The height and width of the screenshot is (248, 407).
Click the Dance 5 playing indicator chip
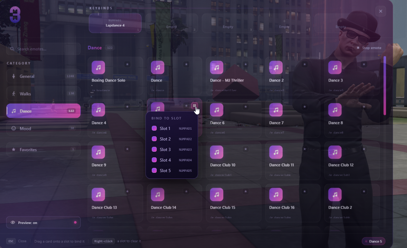point(373,241)
